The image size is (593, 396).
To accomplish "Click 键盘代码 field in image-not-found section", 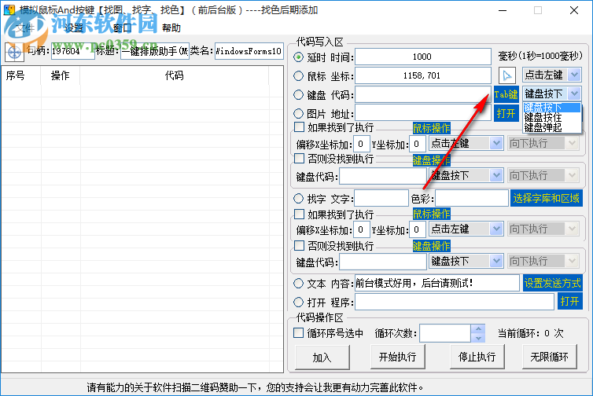I will tap(383, 176).
